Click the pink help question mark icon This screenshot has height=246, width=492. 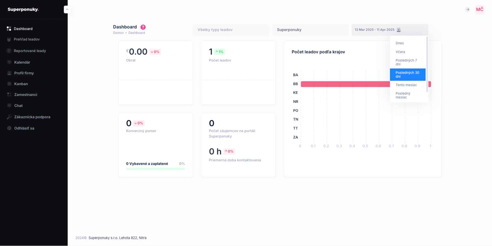(143, 27)
